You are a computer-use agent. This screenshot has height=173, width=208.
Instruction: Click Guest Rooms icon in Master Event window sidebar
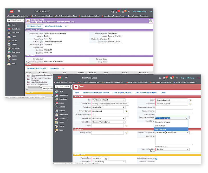(x=9, y=29)
